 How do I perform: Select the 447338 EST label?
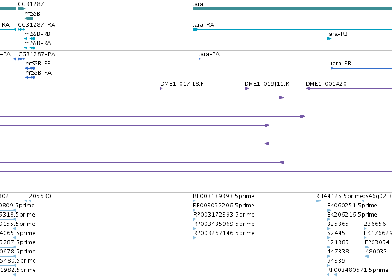pos(338,252)
